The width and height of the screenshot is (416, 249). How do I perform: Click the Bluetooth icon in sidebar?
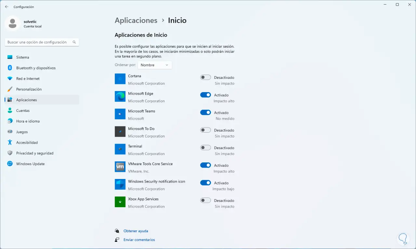[10, 68]
